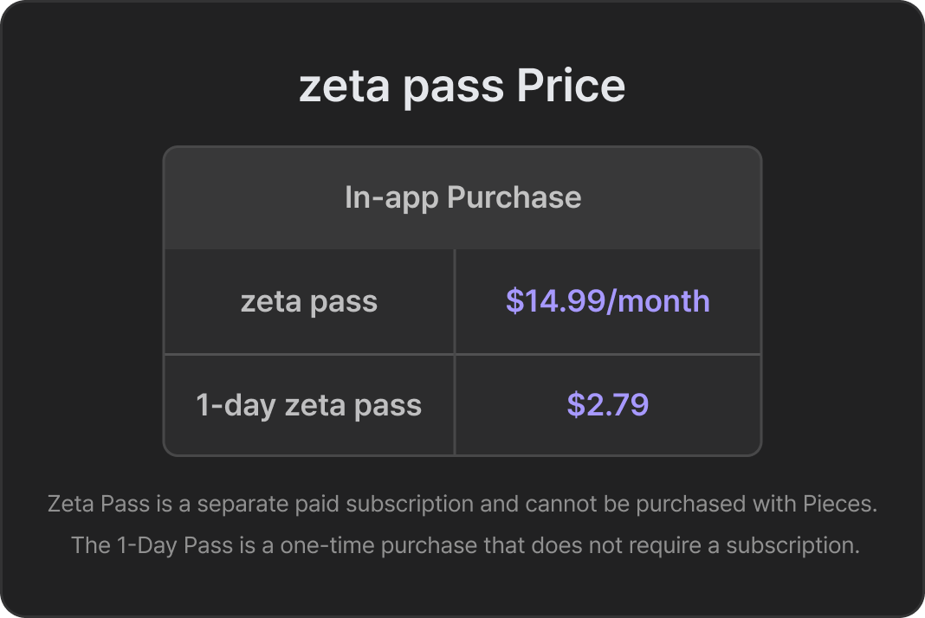Image resolution: width=925 pixels, height=618 pixels.
Task: Click 'month' in the monthly price
Action: click(x=662, y=301)
